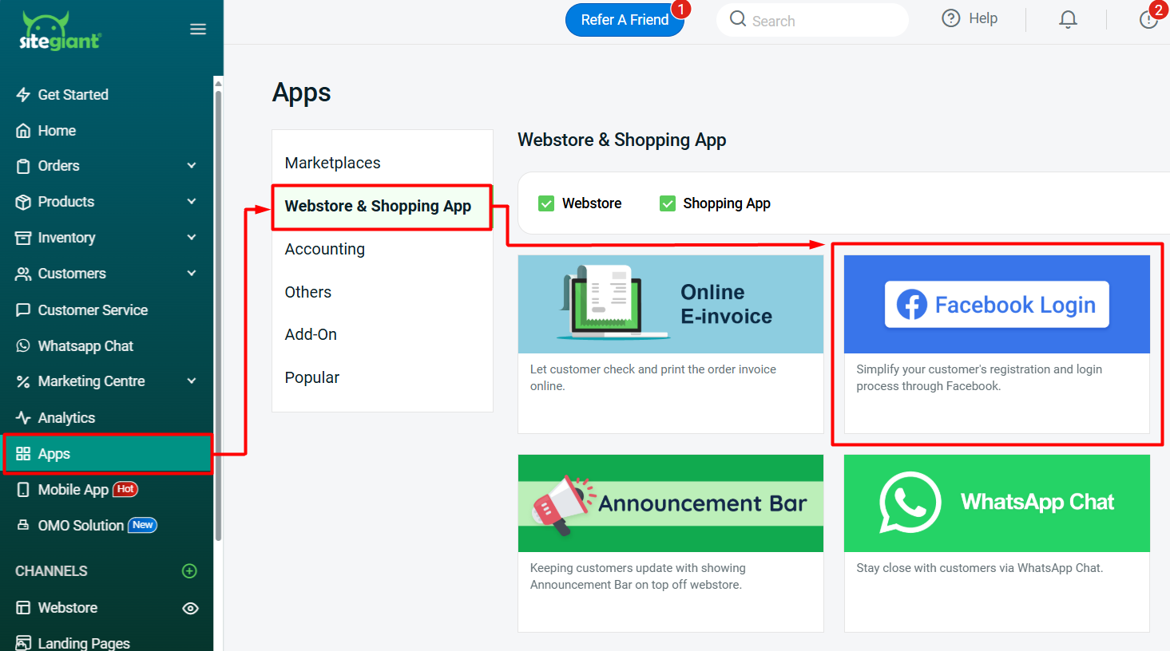Viewport: 1170px width, 651px height.
Task: Open the Whatsapp Chat sidebar icon
Action: [22, 345]
